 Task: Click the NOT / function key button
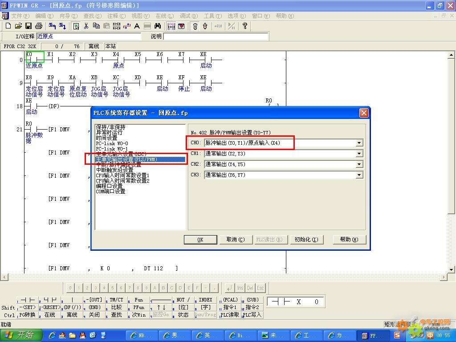click(x=183, y=300)
